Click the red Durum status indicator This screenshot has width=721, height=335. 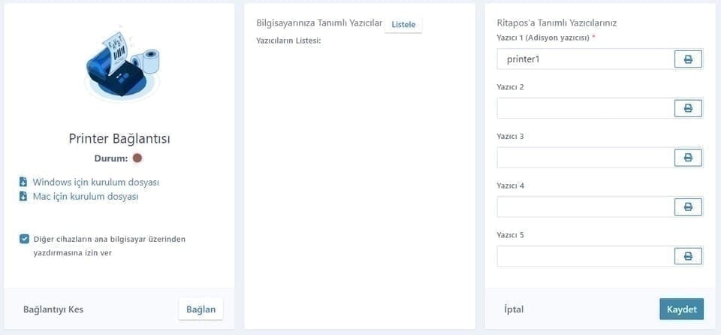[137, 158]
